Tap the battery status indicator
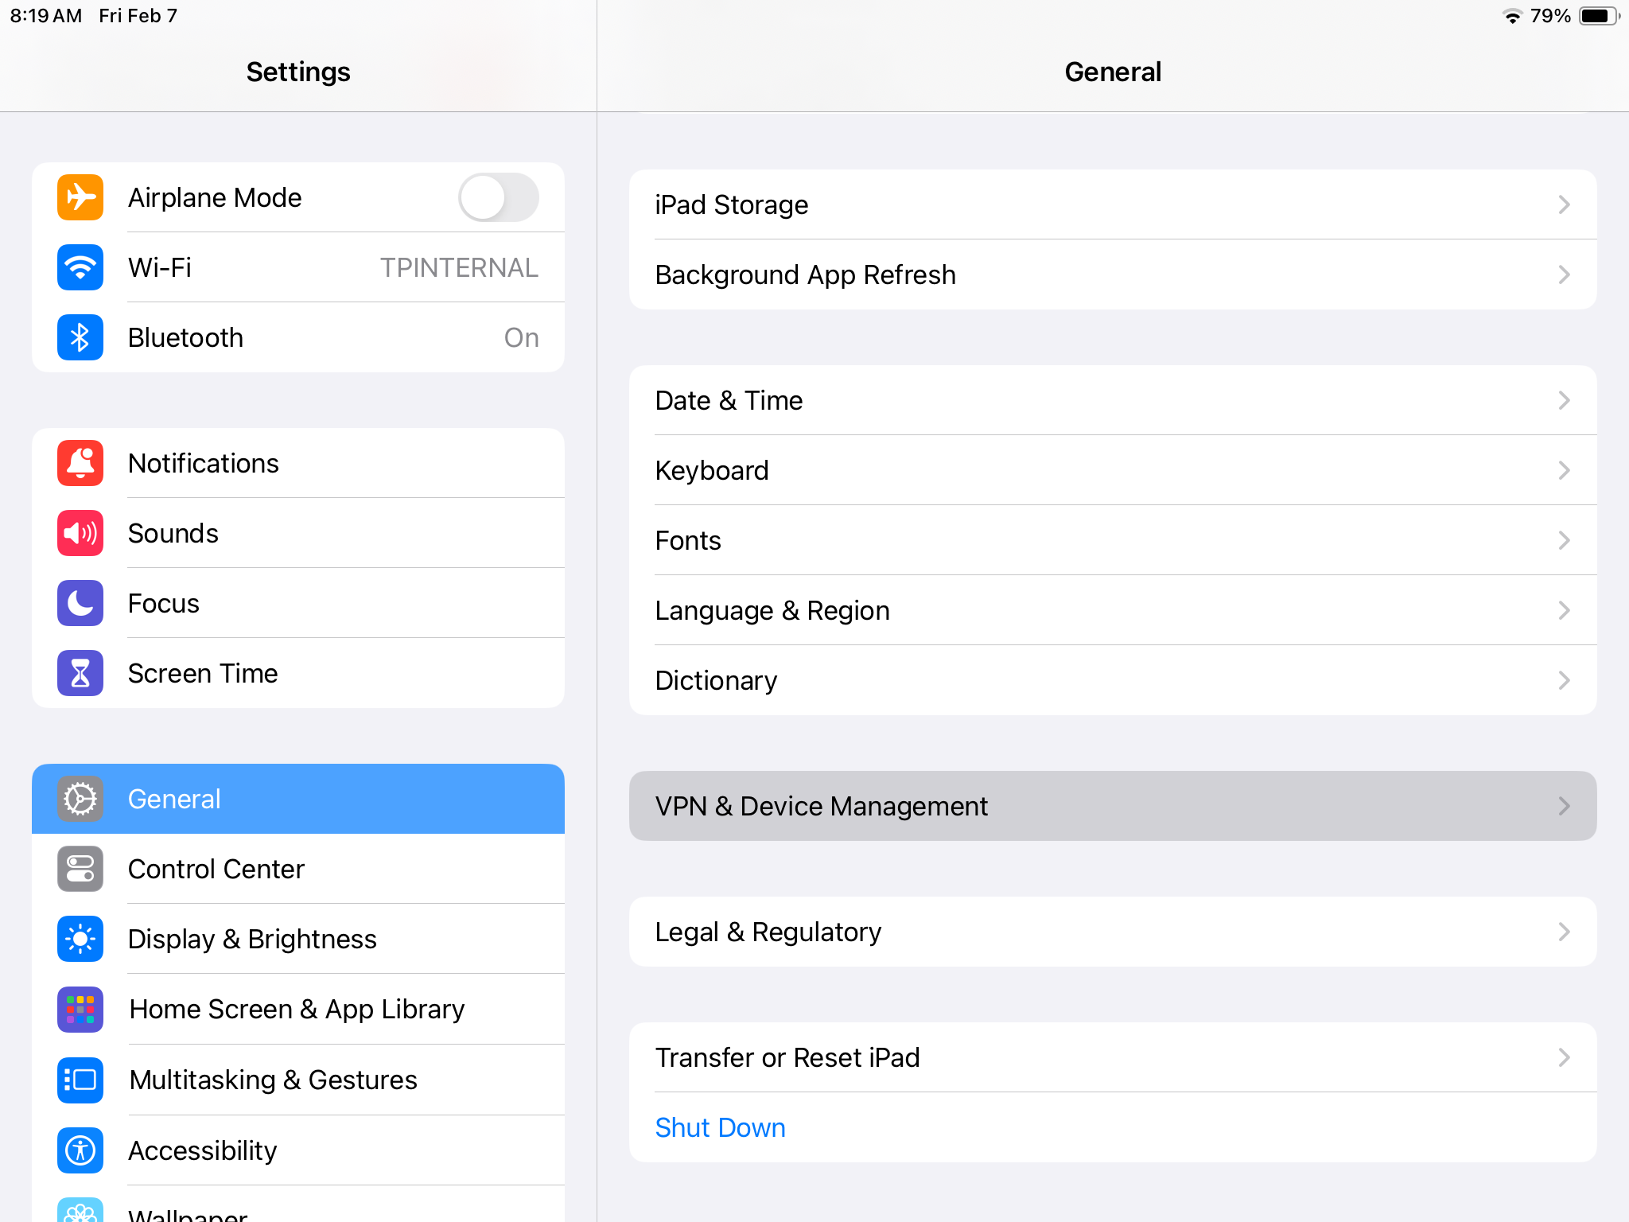 coord(1598,16)
